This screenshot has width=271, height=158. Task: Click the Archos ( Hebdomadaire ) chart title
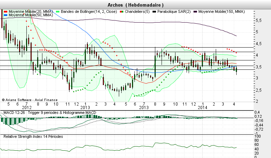coord(135,5)
